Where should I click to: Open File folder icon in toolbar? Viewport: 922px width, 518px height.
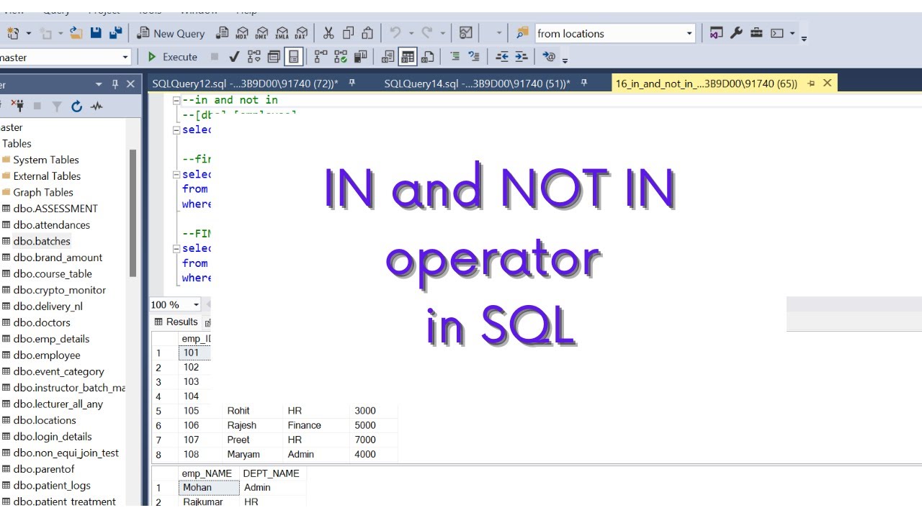pyautogui.click(x=76, y=33)
